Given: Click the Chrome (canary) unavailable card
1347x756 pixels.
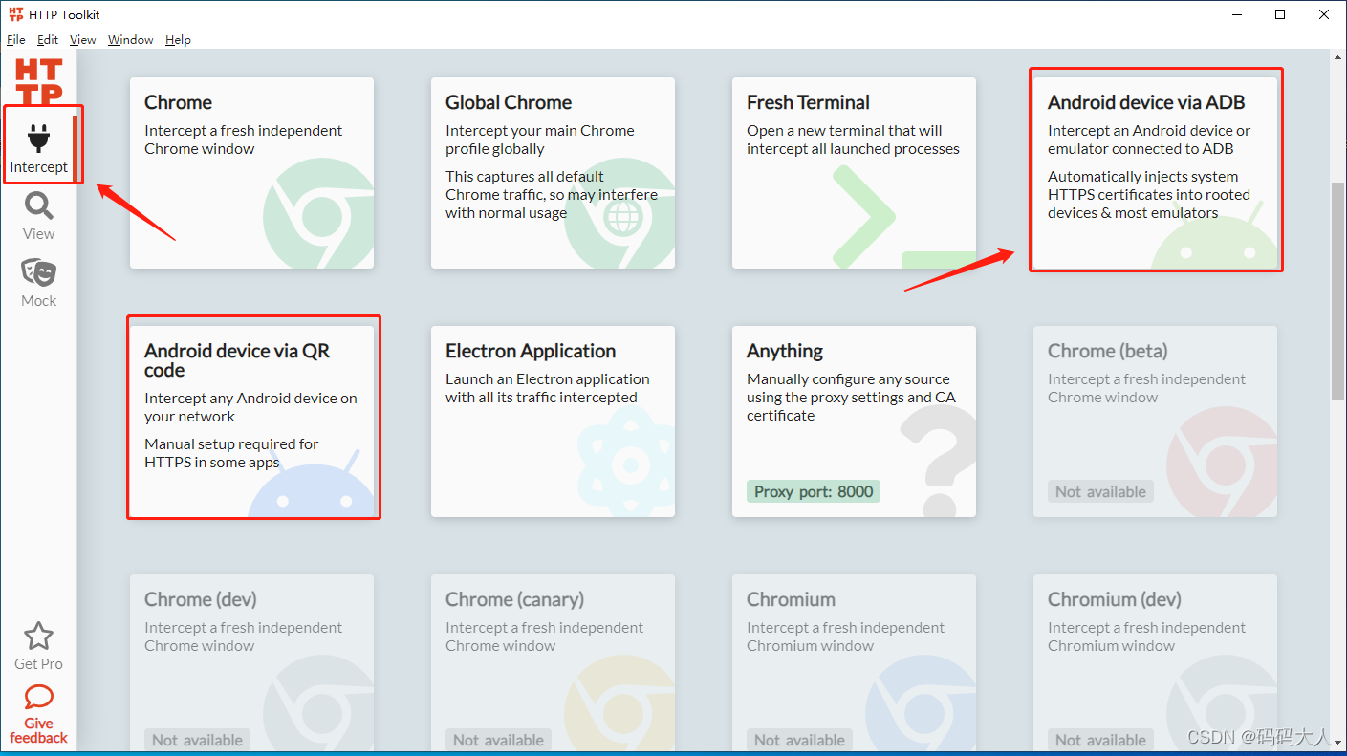Looking at the screenshot, I should coord(553,662).
